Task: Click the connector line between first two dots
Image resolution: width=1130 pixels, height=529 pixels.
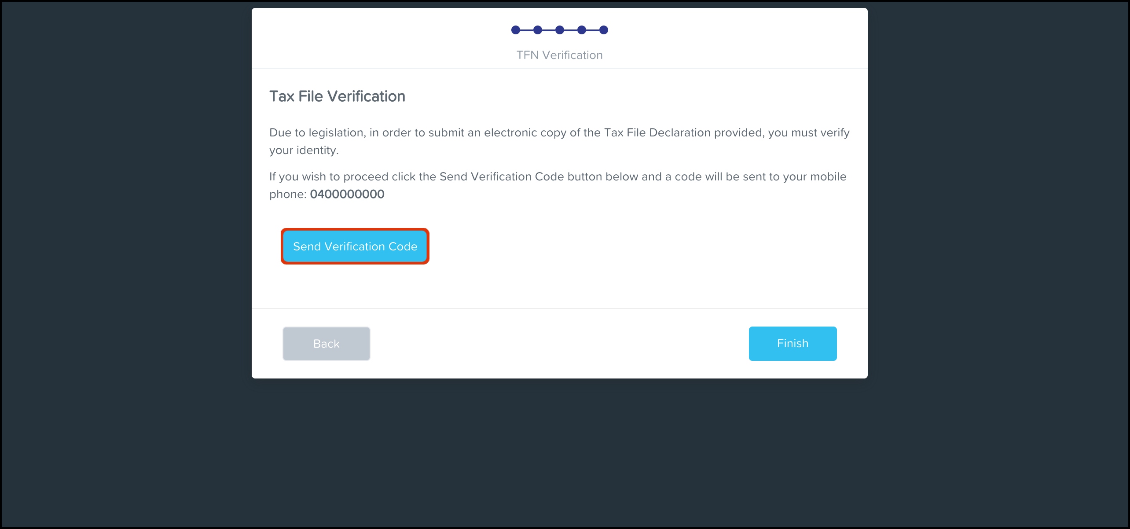Action: (x=527, y=30)
